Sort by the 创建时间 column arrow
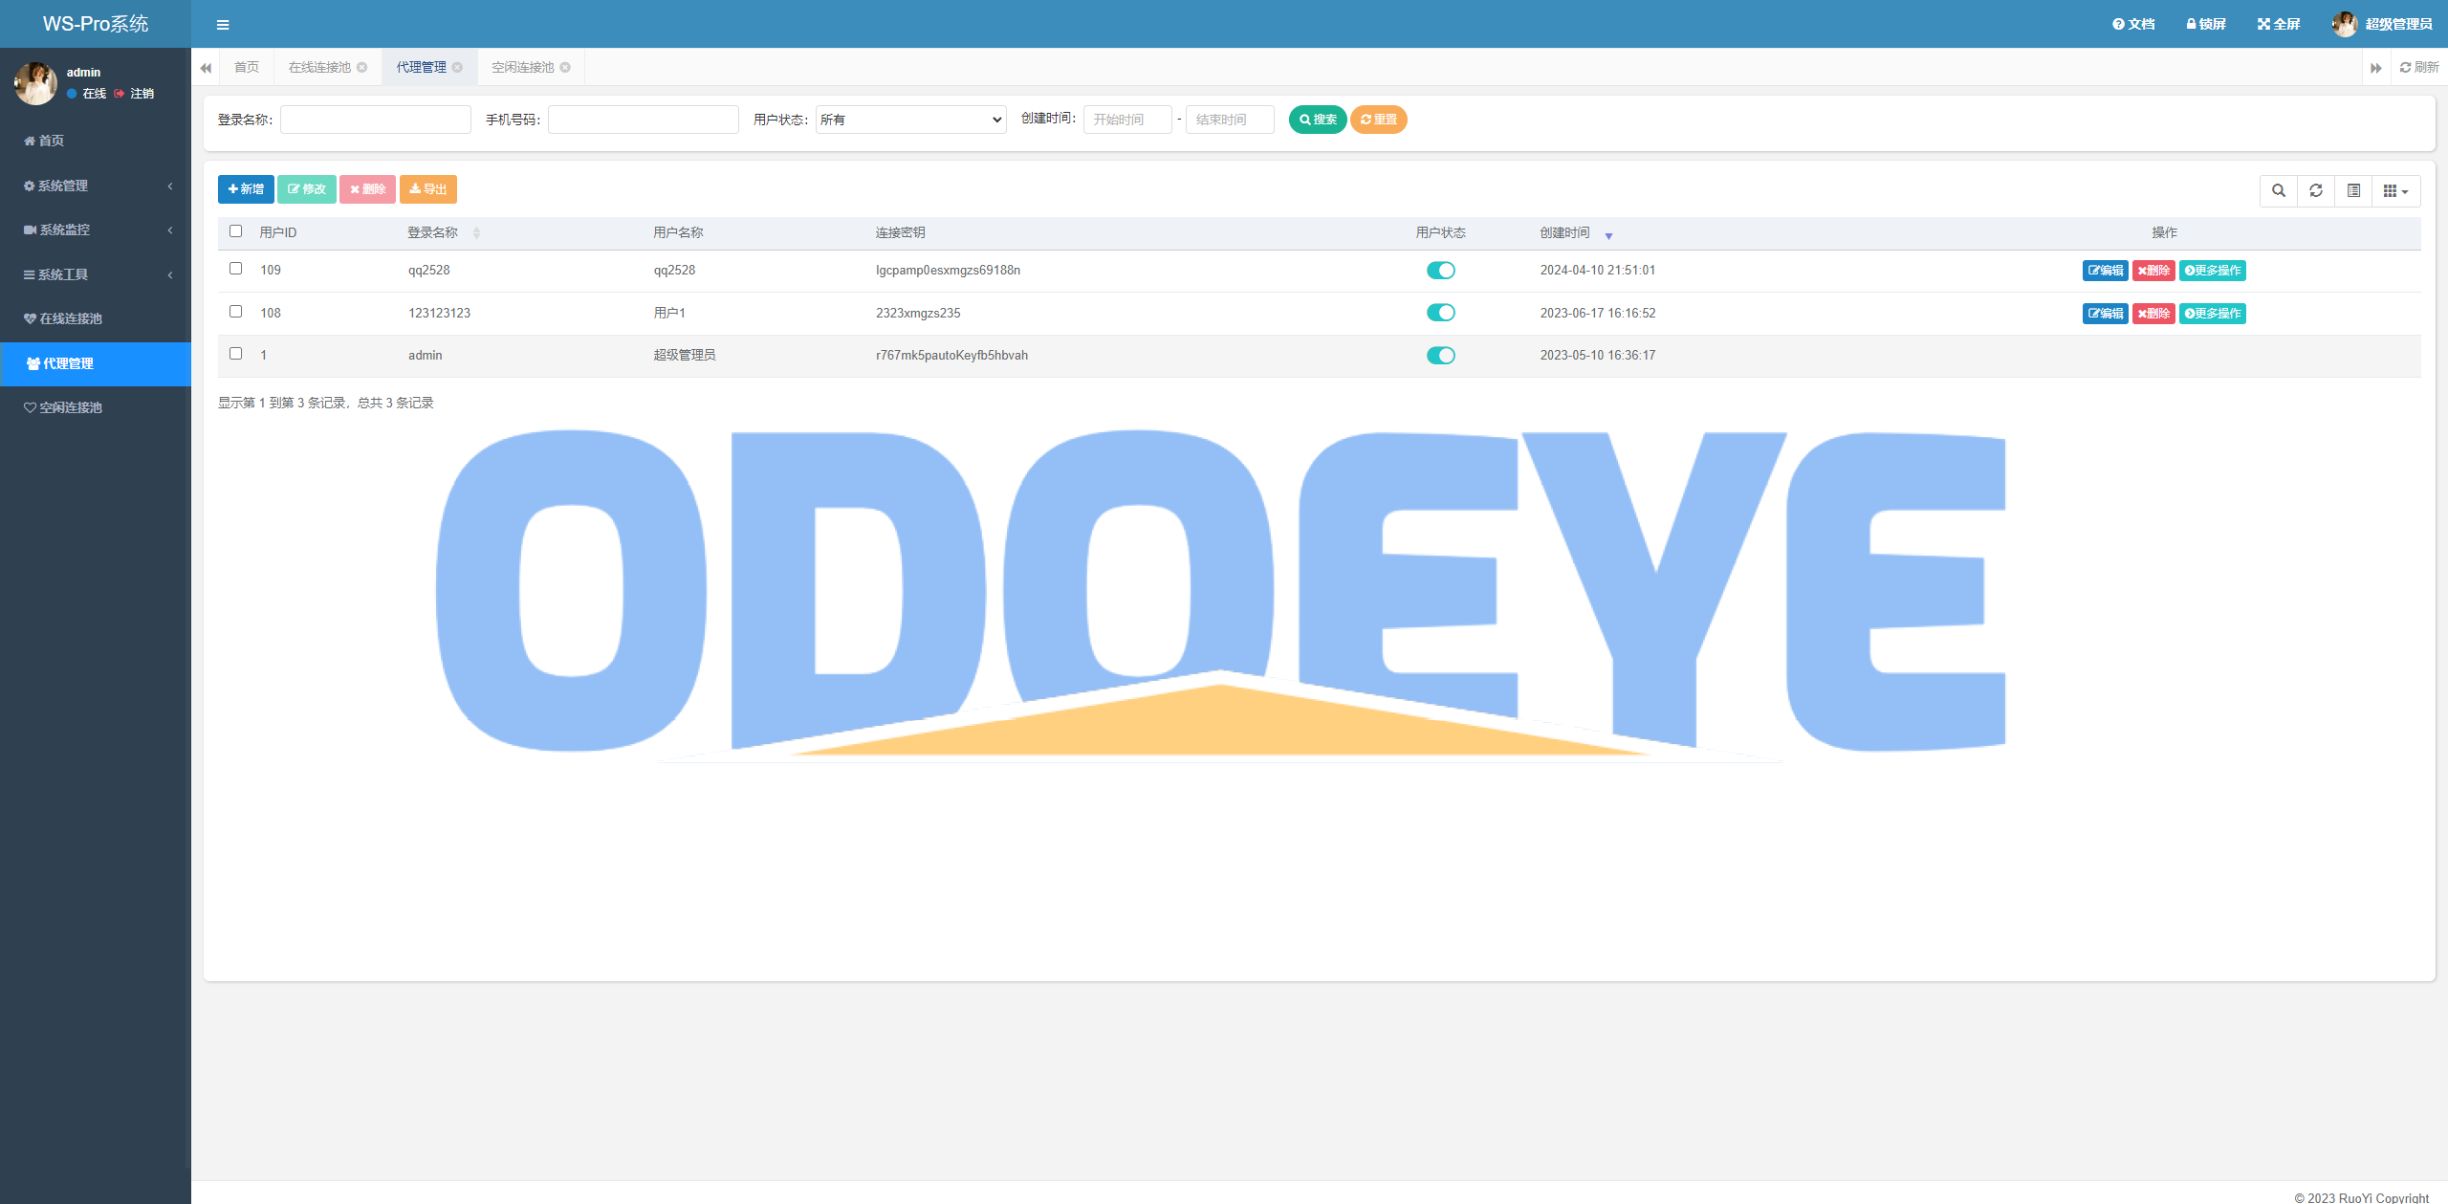This screenshot has height=1204, width=2448. pyautogui.click(x=1608, y=235)
